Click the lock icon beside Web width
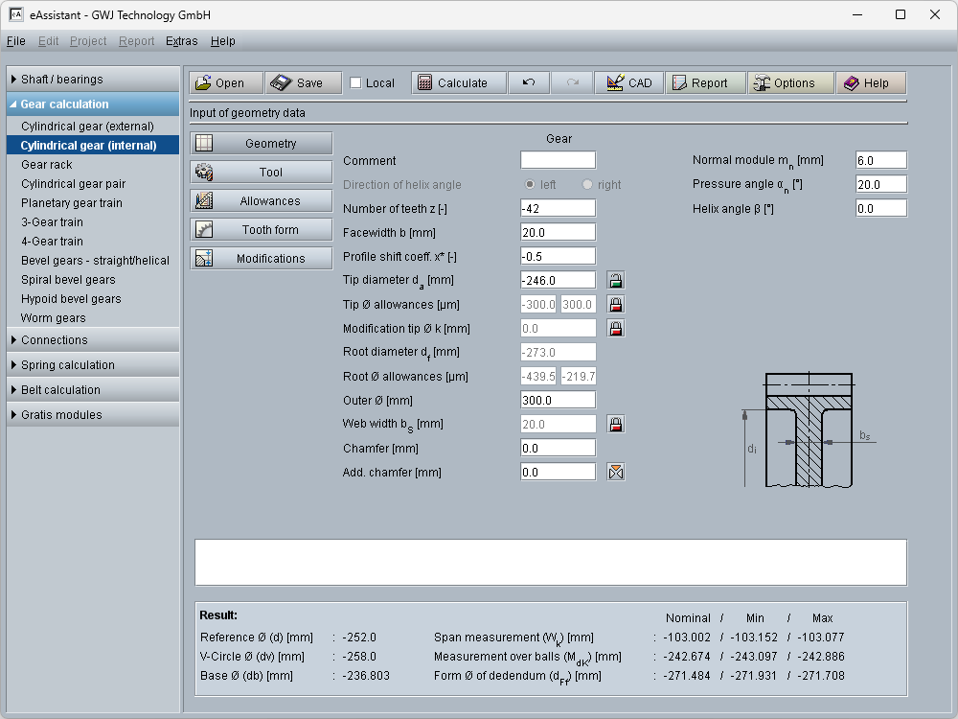Screen dimensions: 958x719 point(616,425)
